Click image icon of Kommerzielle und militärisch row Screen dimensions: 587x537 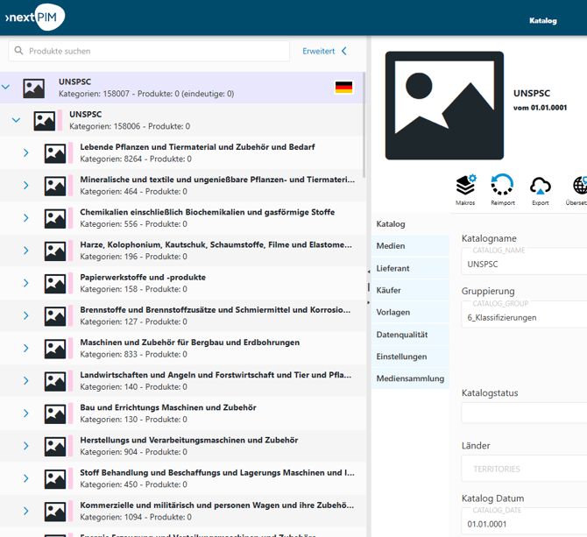click(55, 512)
